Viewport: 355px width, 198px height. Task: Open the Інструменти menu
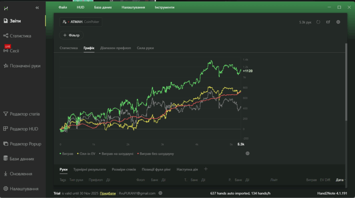click(164, 8)
